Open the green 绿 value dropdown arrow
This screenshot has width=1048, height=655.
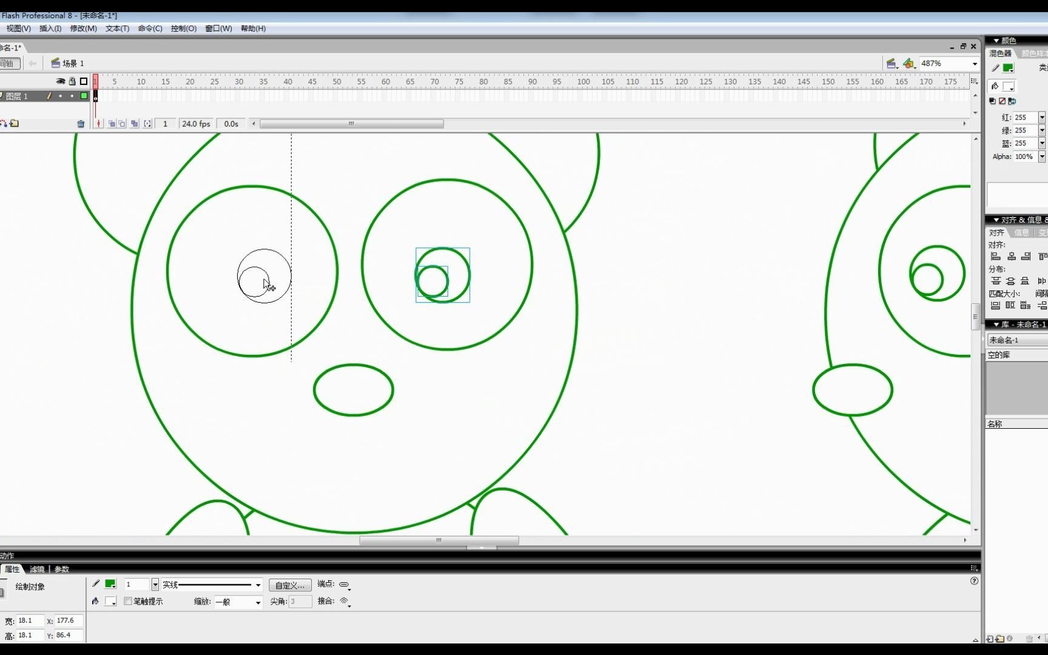click(1042, 130)
